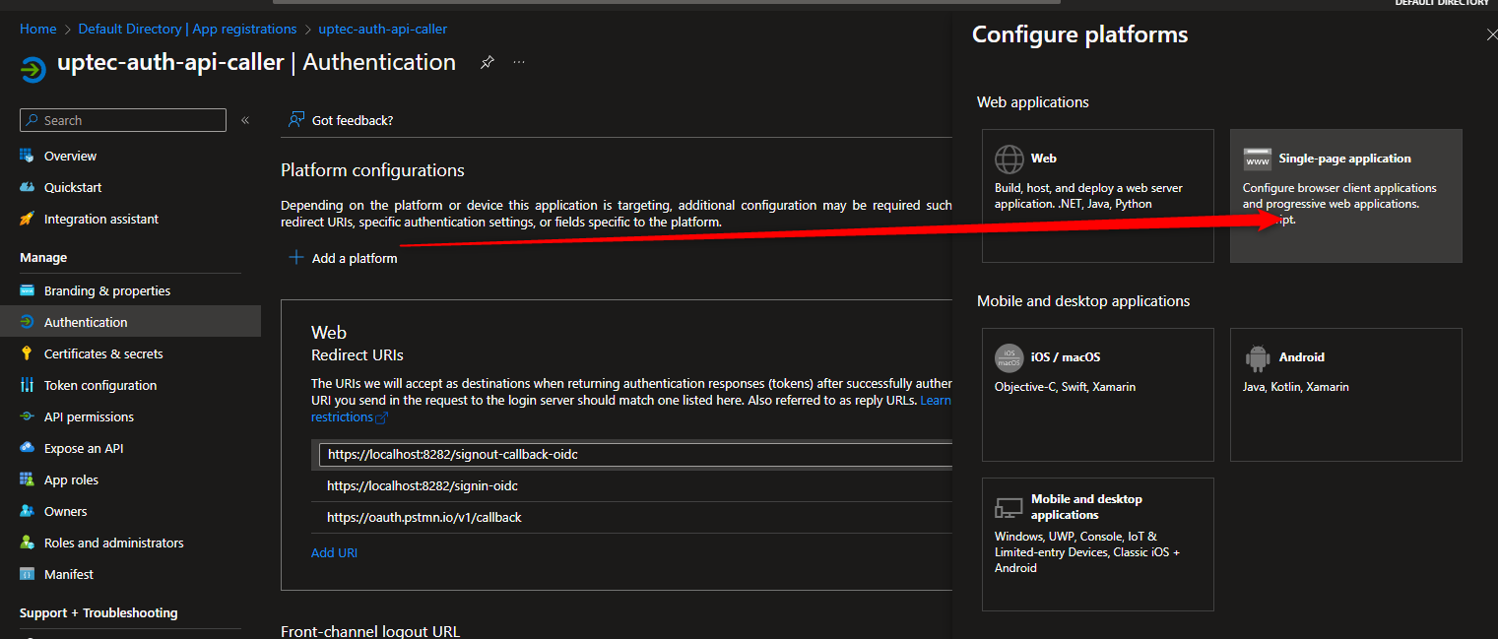Open Token configuration settings
This screenshot has width=1498, height=639.
pyautogui.click(x=100, y=385)
